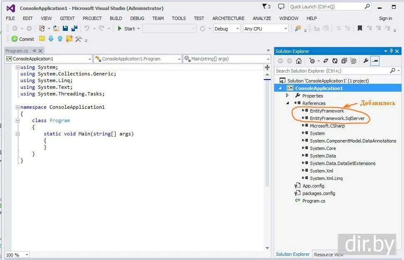
Task: Switch to the Resource View tab
Action: tap(329, 255)
